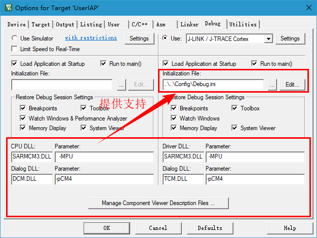Toggle Limit Speed to Real-Time checkbox
Screen dimensions: 317x238
tap(14, 49)
